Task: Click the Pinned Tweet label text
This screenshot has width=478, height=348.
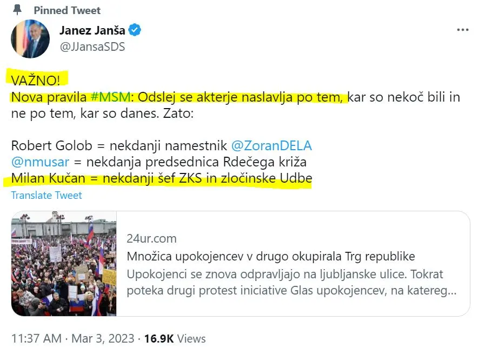Action: point(67,10)
